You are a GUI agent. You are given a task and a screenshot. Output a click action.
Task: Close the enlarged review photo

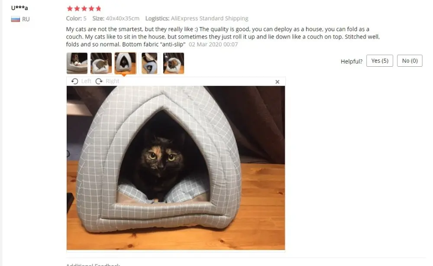[x=277, y=82]
